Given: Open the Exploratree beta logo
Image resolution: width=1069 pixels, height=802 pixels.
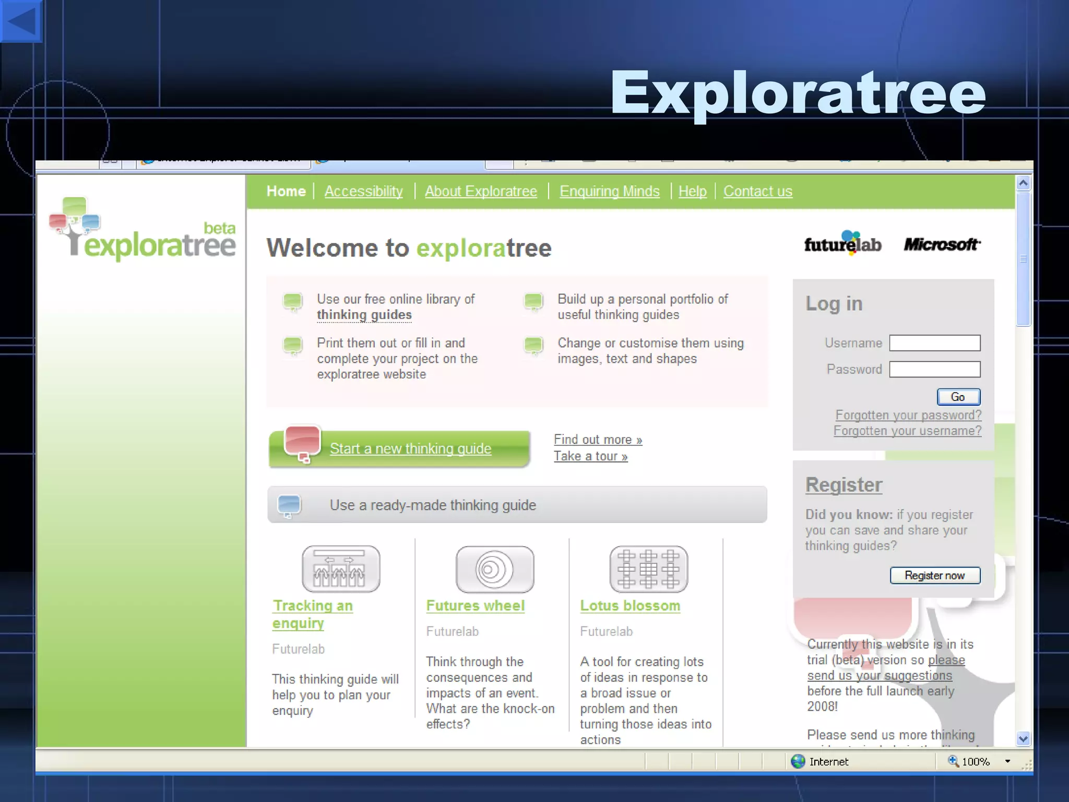Looking at the screenshot, I should pos(142,229).
